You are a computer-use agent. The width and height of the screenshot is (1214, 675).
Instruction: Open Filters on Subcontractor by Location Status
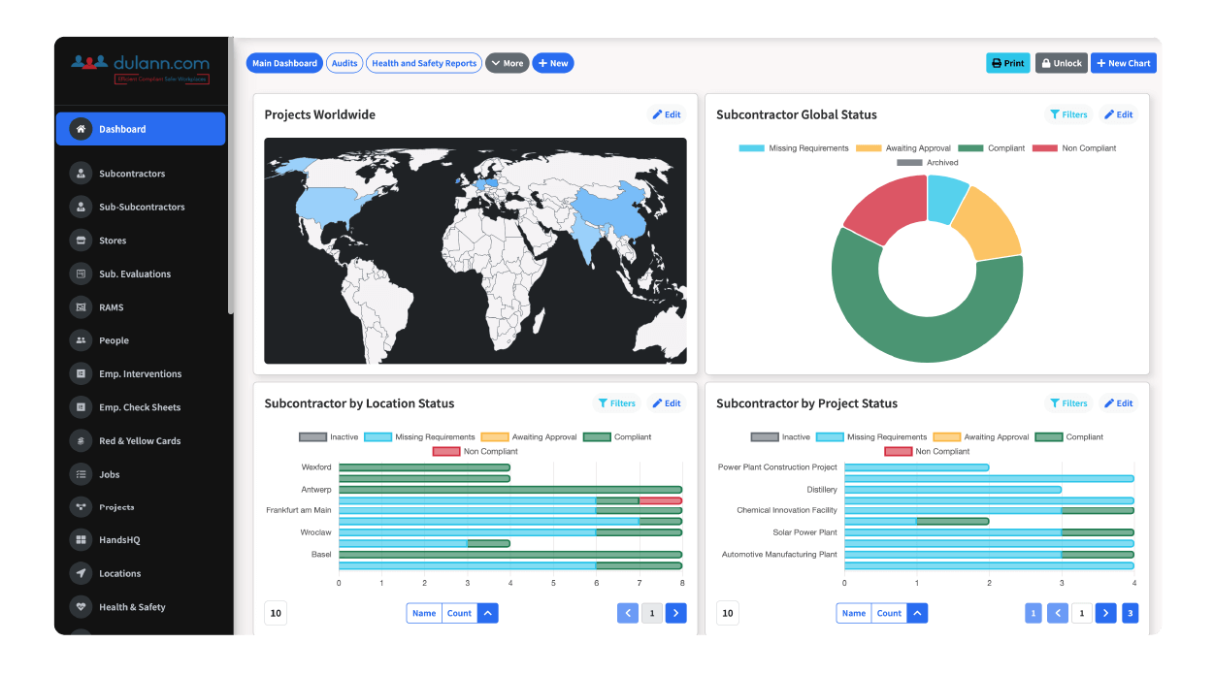(x=616, y=403)
